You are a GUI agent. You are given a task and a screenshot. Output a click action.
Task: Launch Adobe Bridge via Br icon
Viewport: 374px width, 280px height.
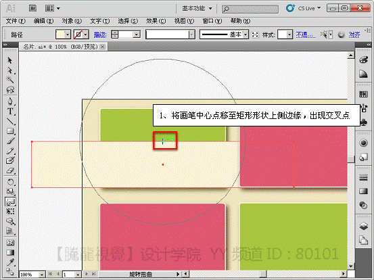[x=33, y=9]
